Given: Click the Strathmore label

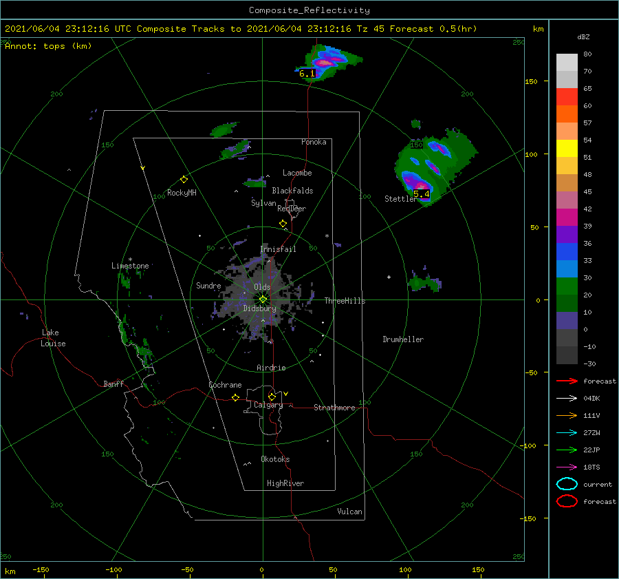Looking at the screenshot, I should [334, 408].
